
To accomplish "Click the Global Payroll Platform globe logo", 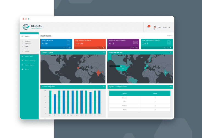I will [x=26, y=27].
